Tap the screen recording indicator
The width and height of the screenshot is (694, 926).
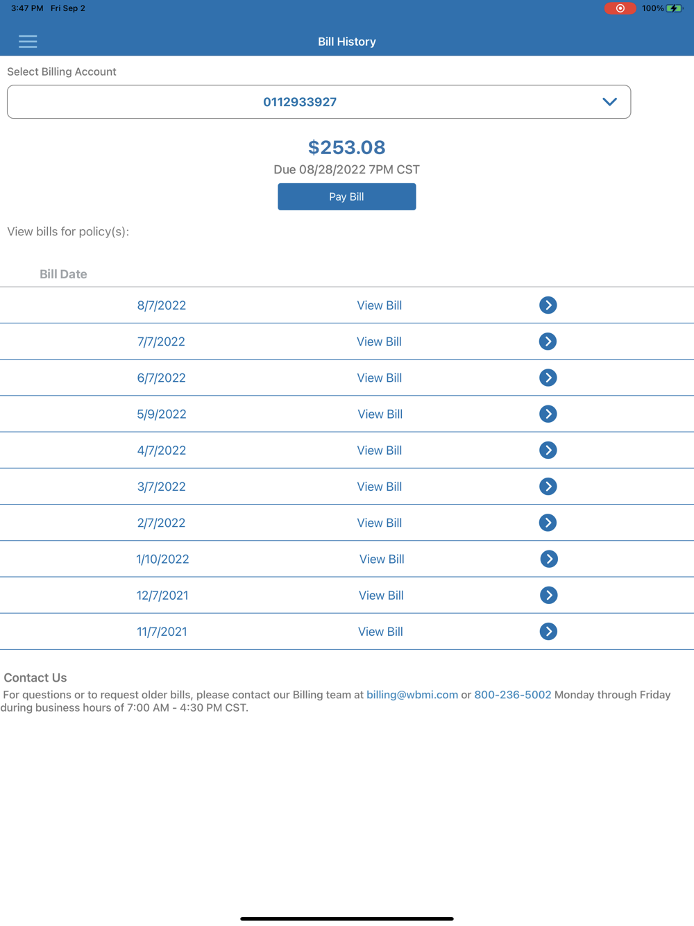tap(620, 8)
